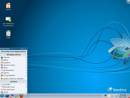Open the Graphics submenu

[14, 63]
